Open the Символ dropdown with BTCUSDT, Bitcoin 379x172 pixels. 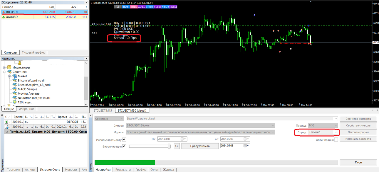click(200, 125)
